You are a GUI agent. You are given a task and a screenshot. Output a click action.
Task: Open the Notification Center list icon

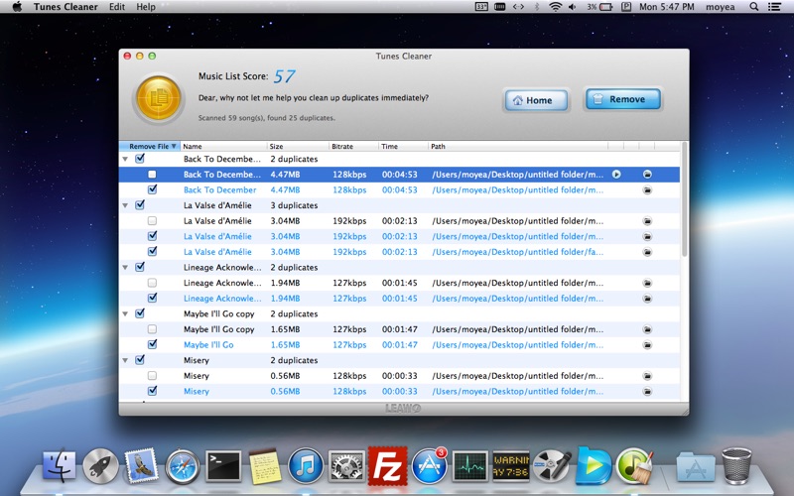pyautogui.click(x=774, y=7)
